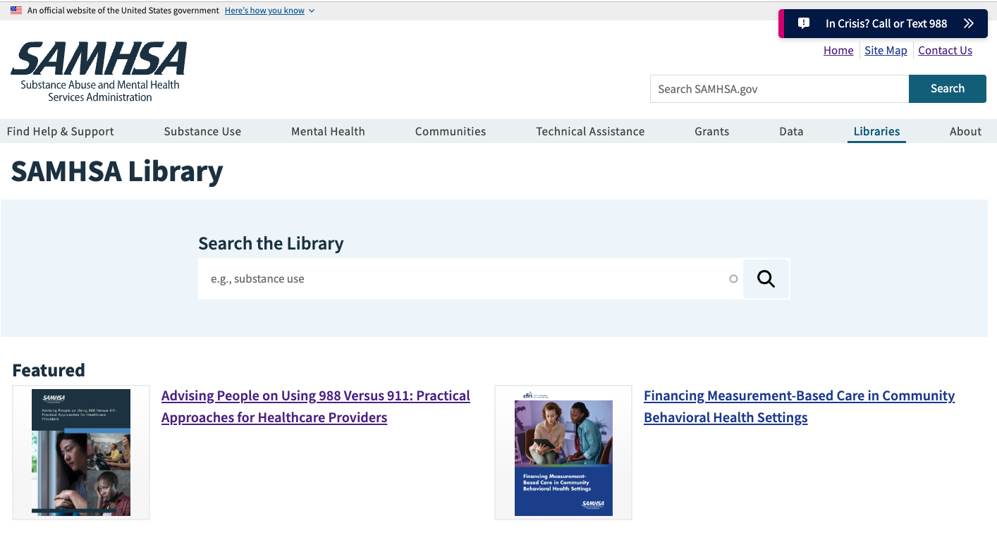997x535 pixels.
Task: Select the Mental Health nav item
Action: (328, 131)
